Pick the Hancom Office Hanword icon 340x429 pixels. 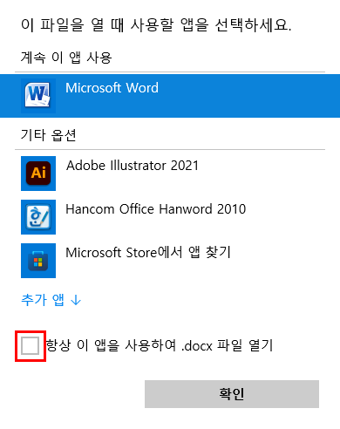[38, 217]
